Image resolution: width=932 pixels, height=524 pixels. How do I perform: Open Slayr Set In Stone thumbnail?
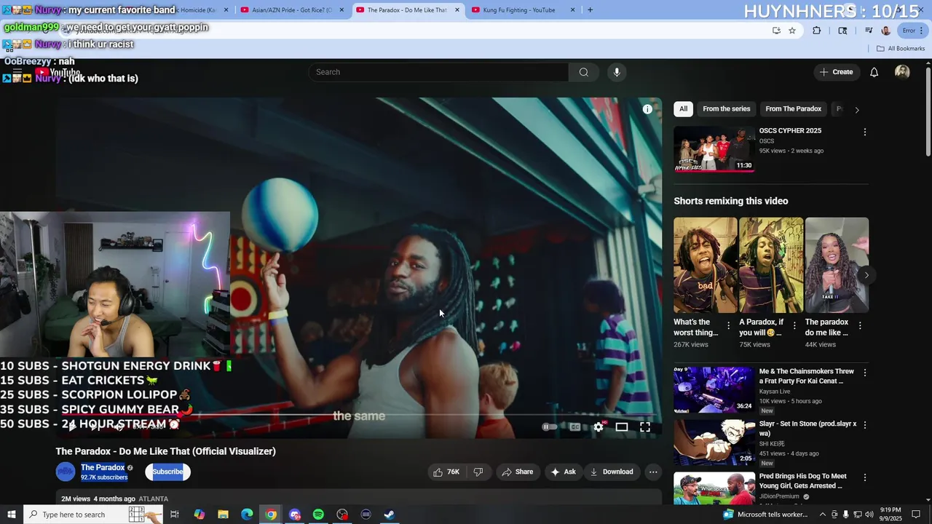coord(714,442)
